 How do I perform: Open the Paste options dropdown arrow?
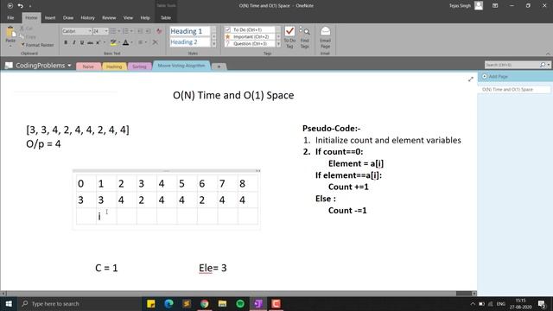click(x=10, y=46)
